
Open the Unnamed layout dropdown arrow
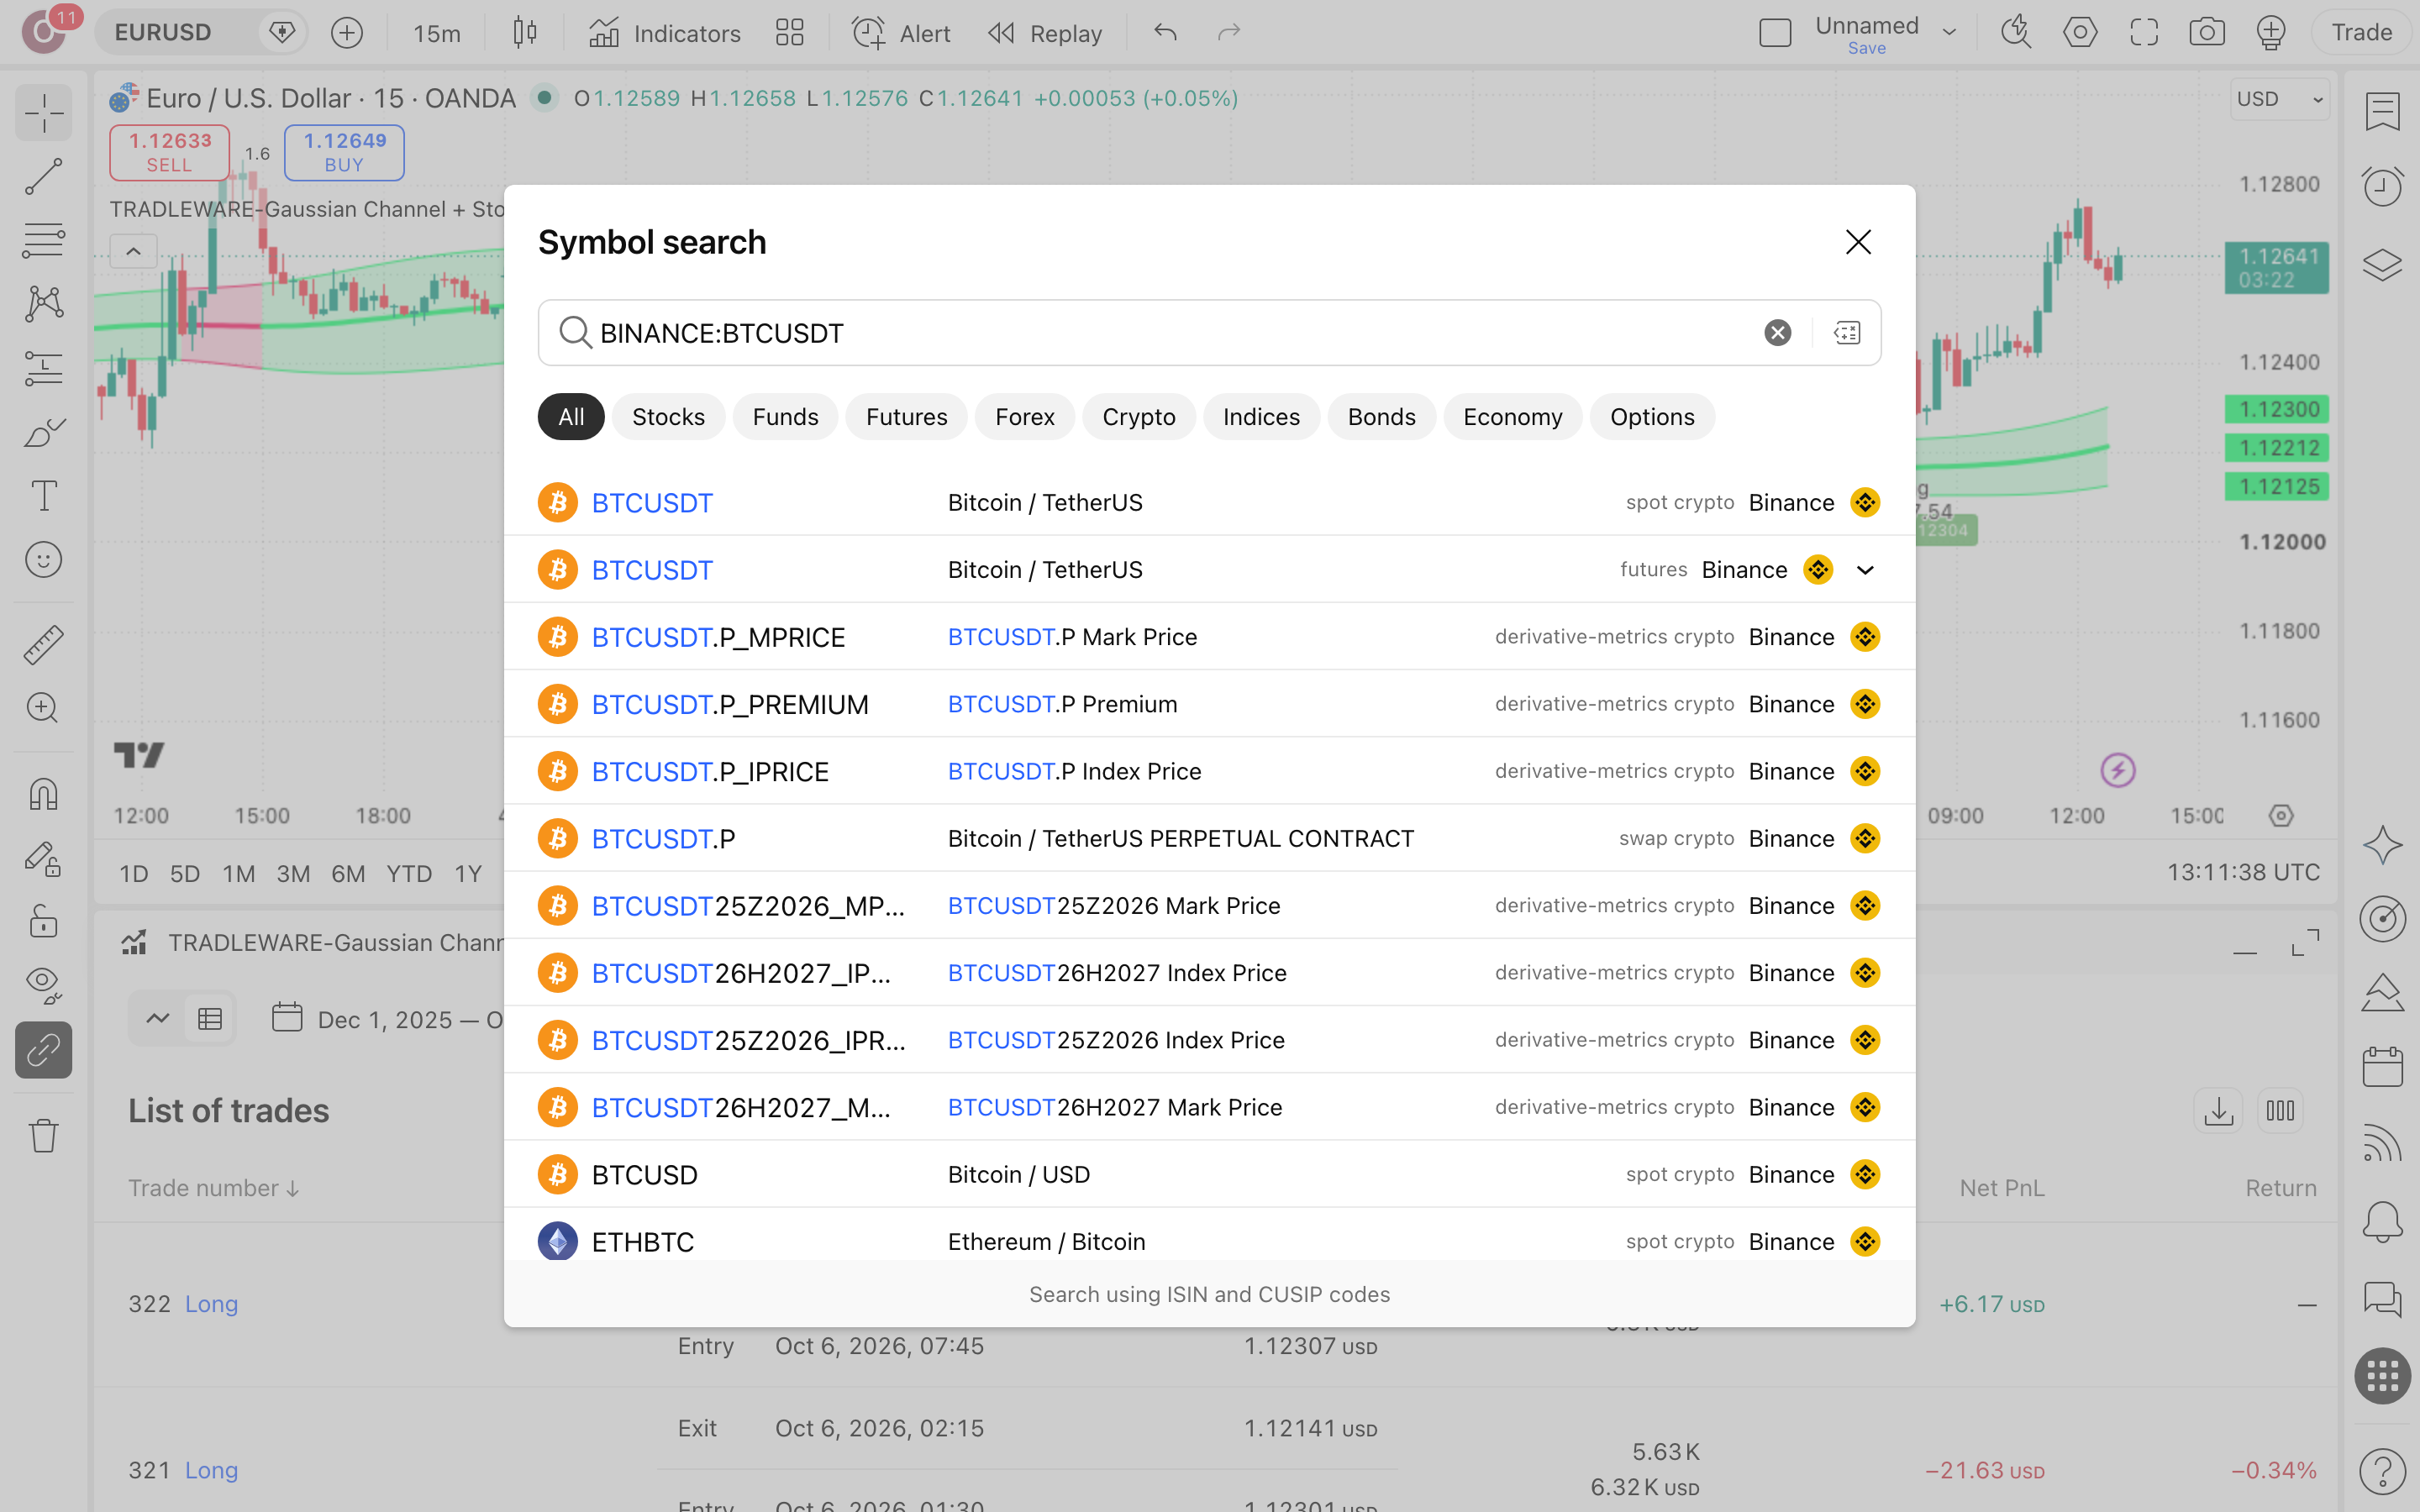[1949, 33]
